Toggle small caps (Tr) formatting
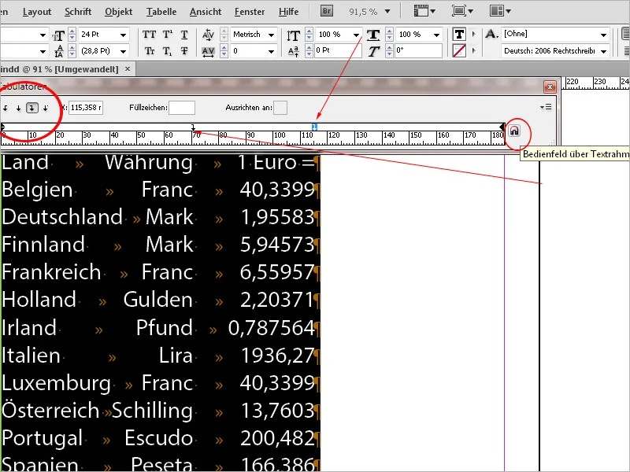This screenshot has height=472, width=630. [148, 52]
